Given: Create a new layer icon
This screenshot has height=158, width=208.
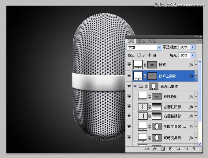Looking at the screenshot, I should [x=186, y=149].
